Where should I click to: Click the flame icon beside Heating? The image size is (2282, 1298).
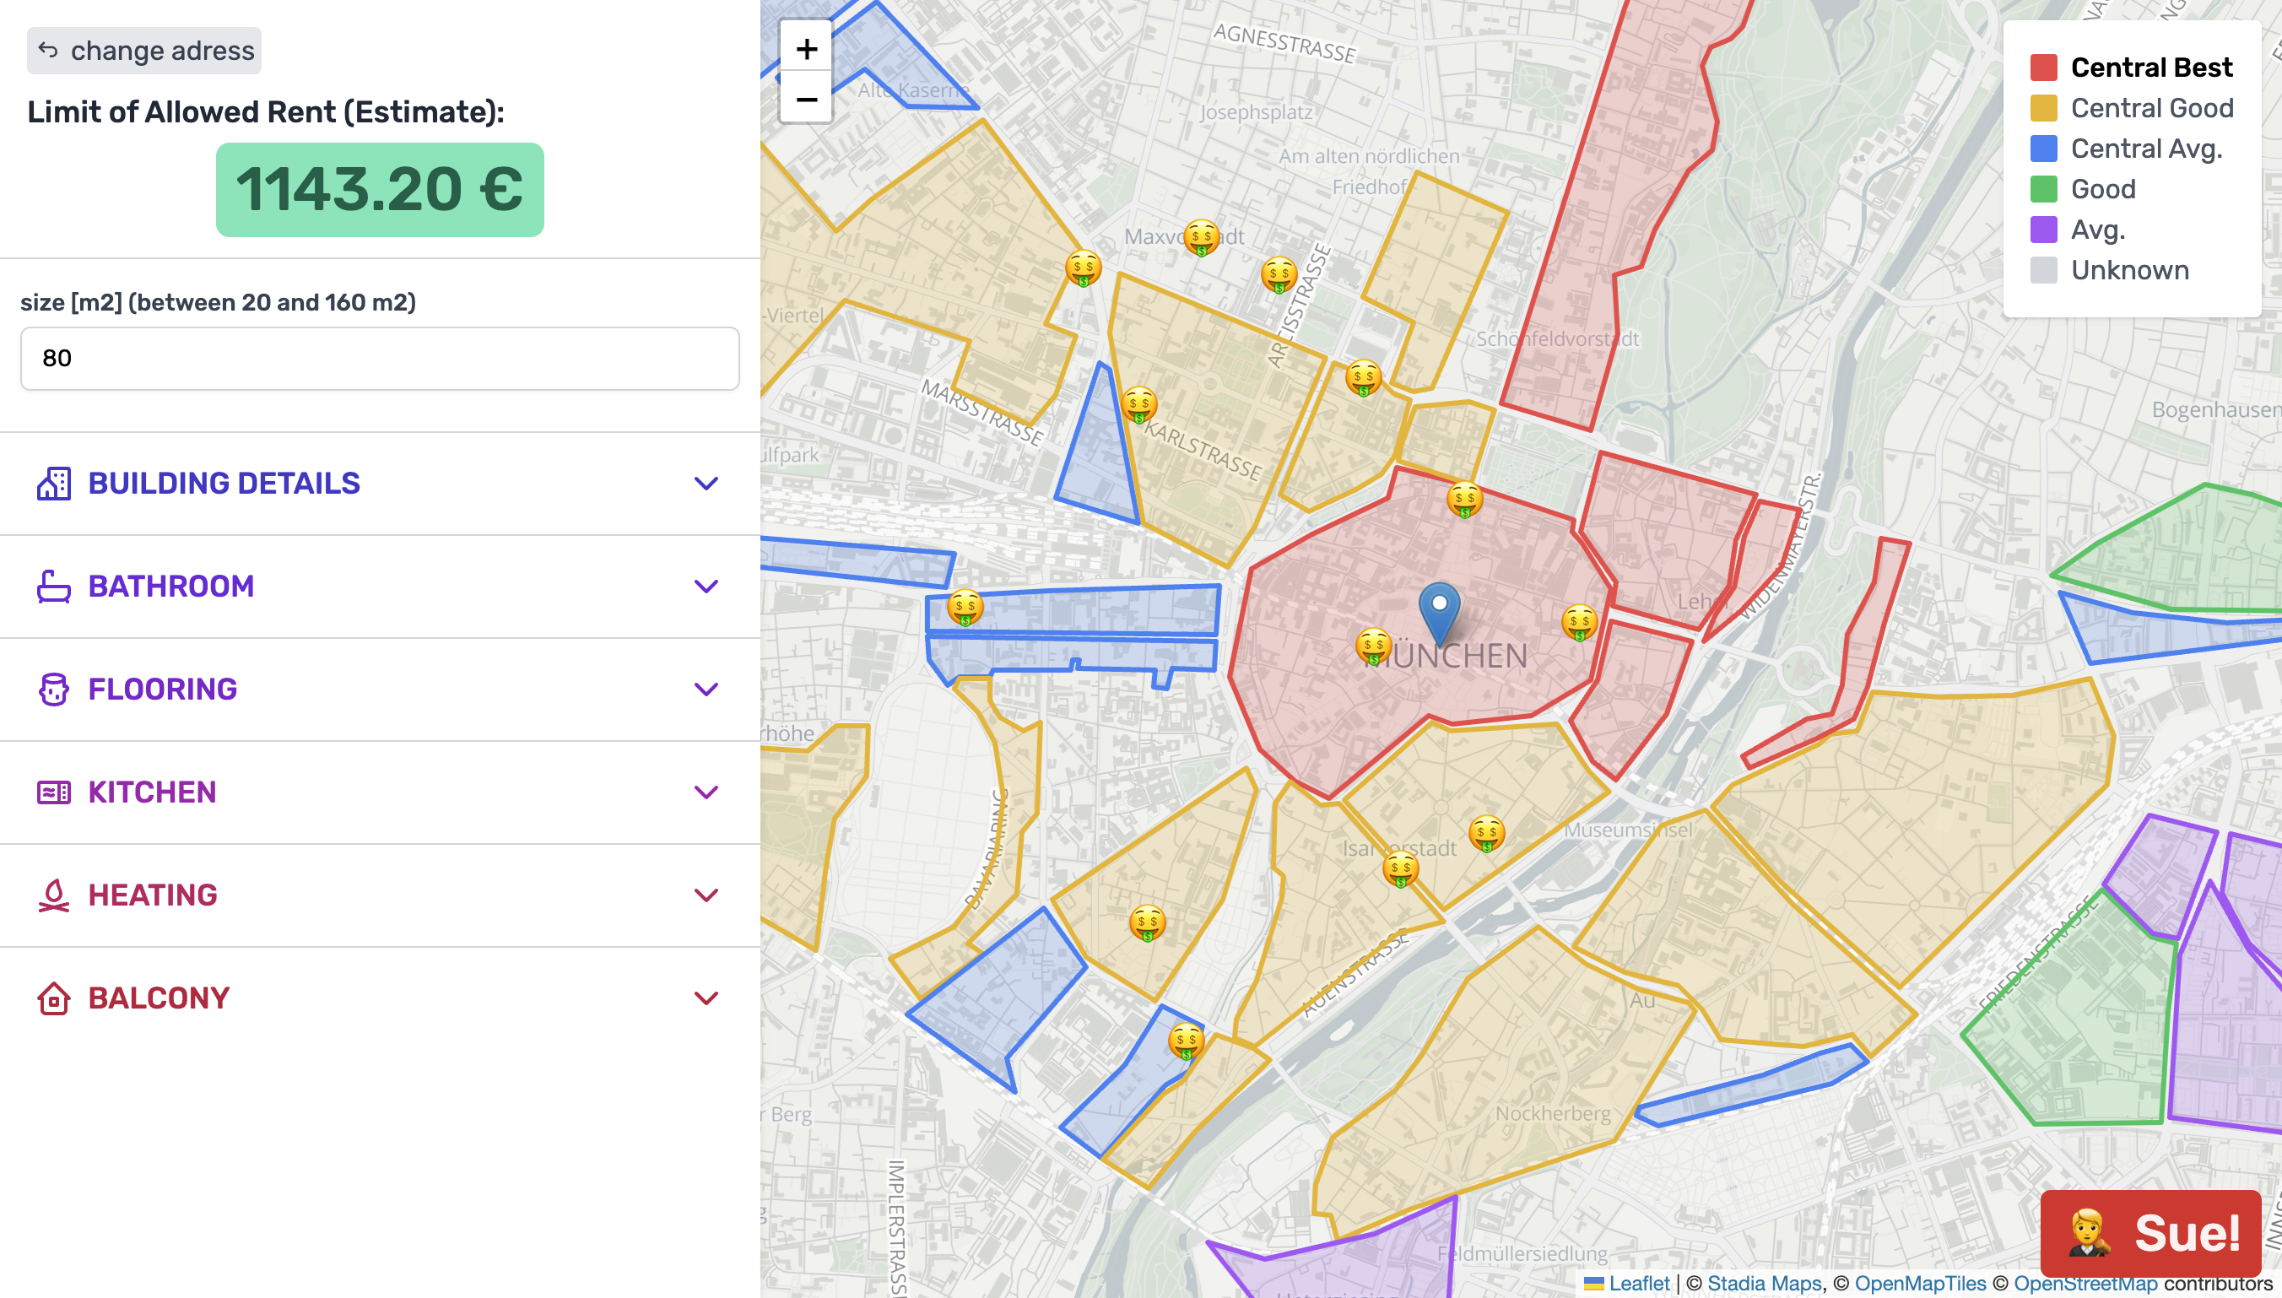click(53, 895)
